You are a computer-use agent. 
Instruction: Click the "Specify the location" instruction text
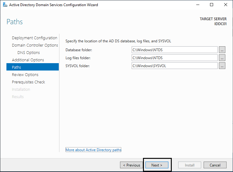pyautogui.click(x=118, y=41)
